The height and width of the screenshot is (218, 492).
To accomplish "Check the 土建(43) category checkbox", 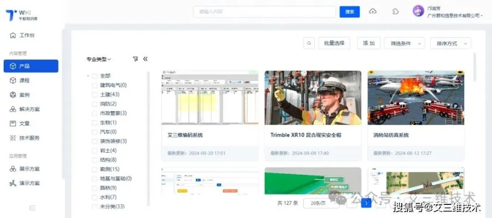I will (95, 94).
